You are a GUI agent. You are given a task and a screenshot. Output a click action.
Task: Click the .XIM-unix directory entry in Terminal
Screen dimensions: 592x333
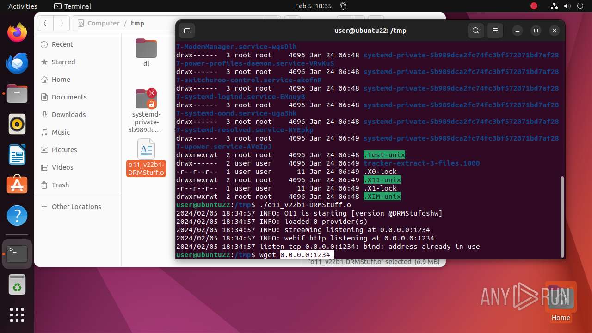coord(382,197)
